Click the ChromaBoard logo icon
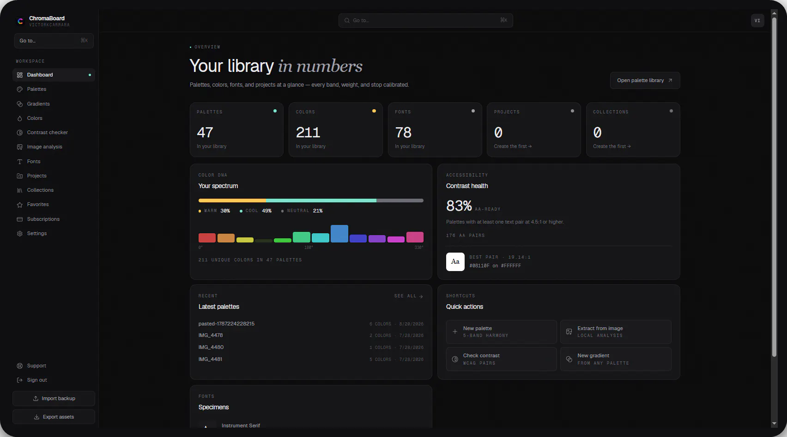This screenshot has width=787, height=437. [x=20, y=21]
